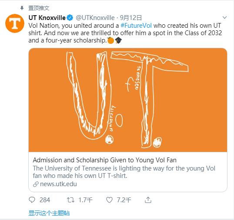Click the reply speech bubble icon

pos(32,200)
